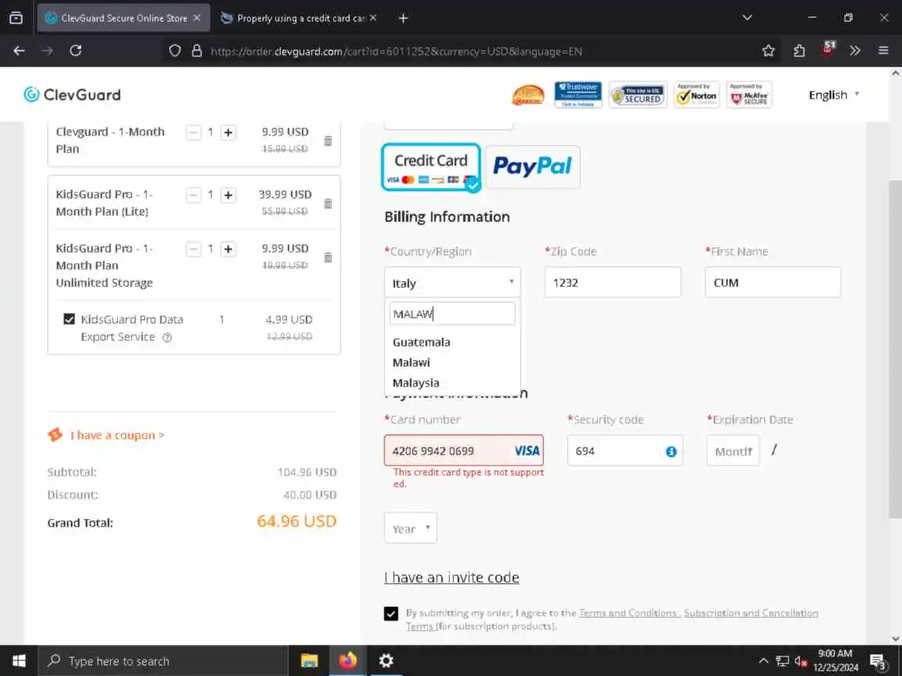List all tabs dropdown arrow
The width and height of the screenshot is (902, 676).
click(747, 17)
